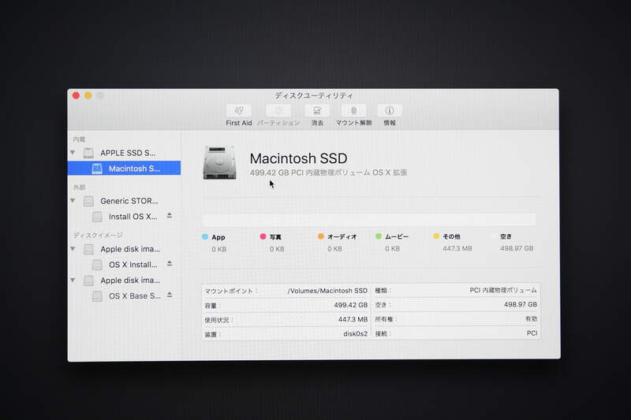Viewport: 631px width, 420px height.
Task: Collapse the APPLE SSD disclosure triangle
Action: pos(73,153)
